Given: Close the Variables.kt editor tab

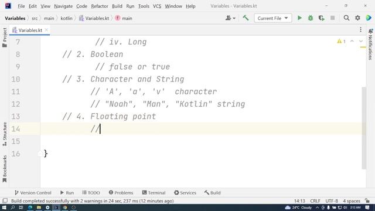Looking at the screenshot, I should [46, 30].
